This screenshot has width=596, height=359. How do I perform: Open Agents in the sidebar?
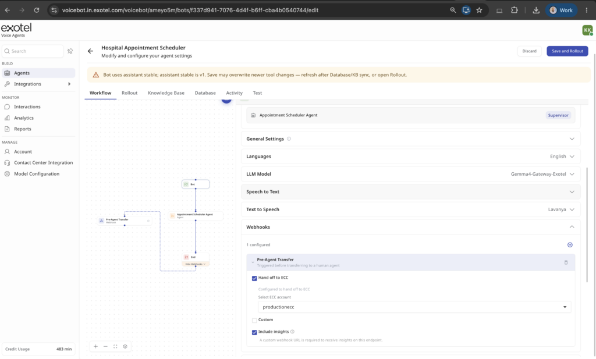point(38,73)
